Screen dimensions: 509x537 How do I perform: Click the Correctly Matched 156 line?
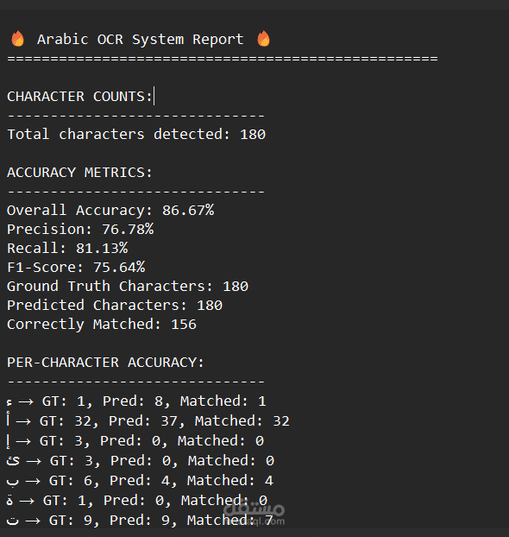[102, 325]
